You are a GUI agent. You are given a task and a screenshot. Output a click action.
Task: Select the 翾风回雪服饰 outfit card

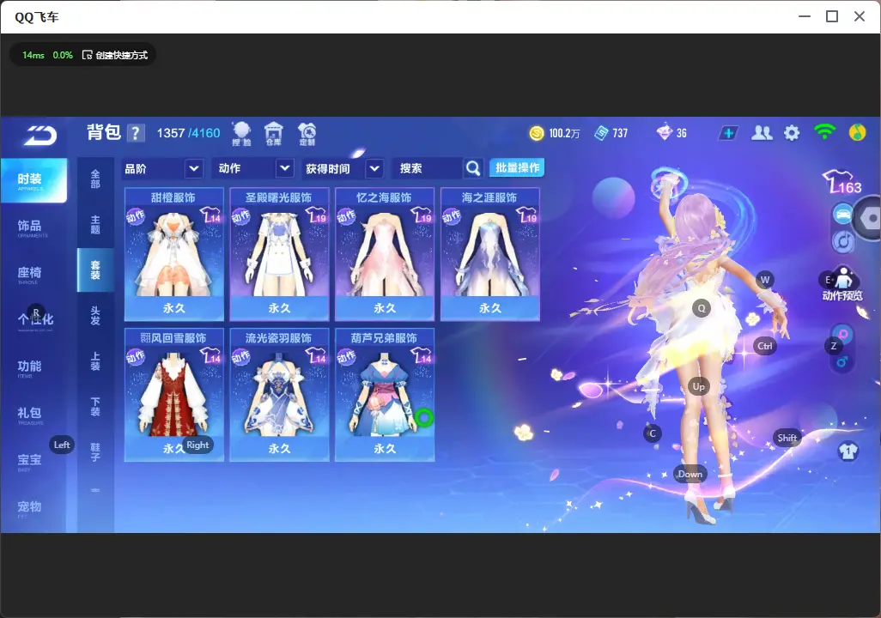173,395
